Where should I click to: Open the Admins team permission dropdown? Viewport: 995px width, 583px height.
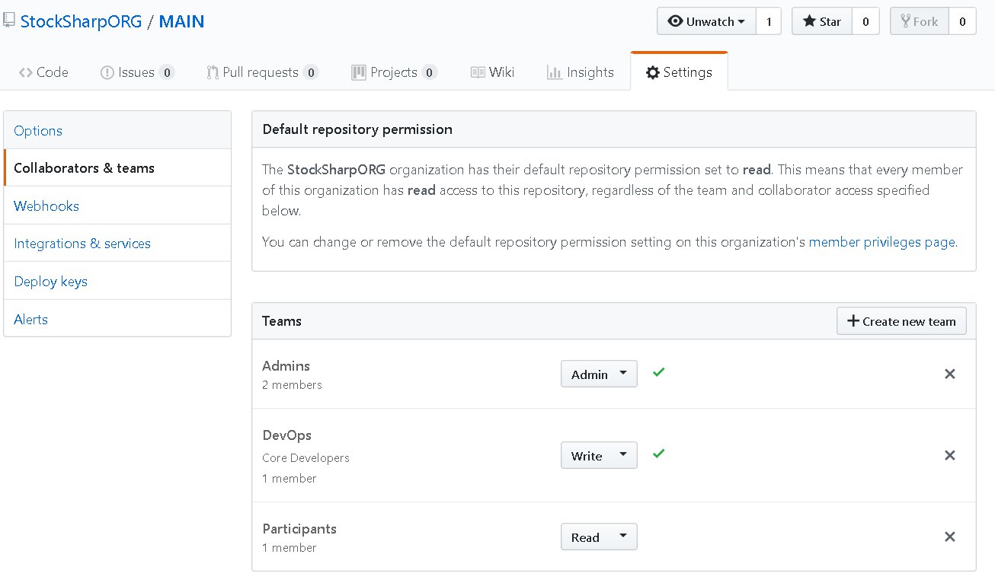click(599, 374)
